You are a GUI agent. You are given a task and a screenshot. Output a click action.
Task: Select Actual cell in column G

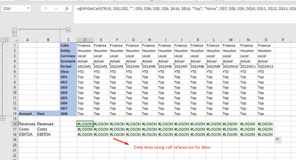pyautogui.click(x=133, y=61)
